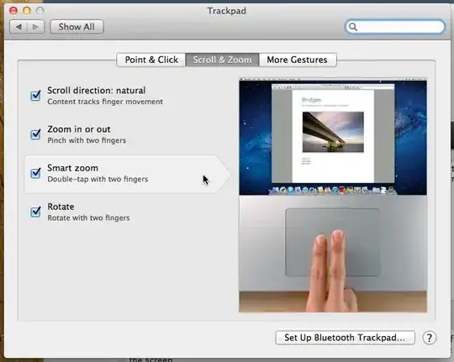
Task: Uncheck Zoom in or out checkbox
Action: (x=35, y=134)
